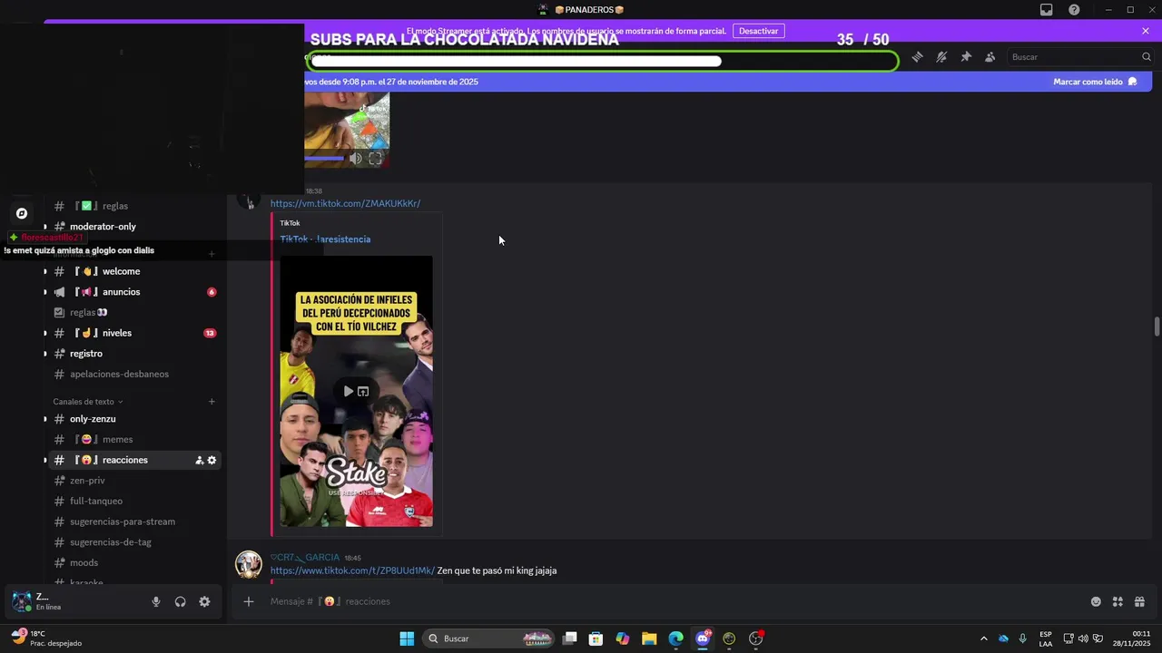Play the TikTok embedded video

(348, 392)
